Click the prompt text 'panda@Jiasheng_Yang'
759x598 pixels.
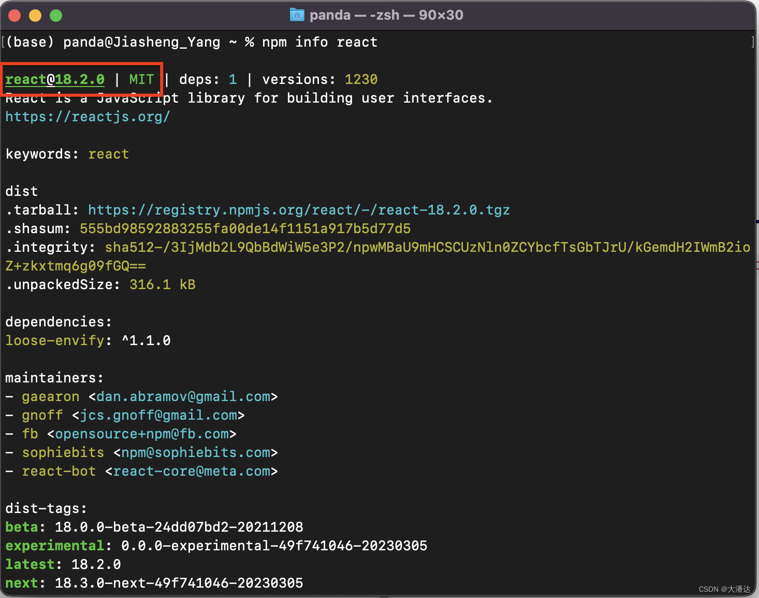click(x=142, y=42)
